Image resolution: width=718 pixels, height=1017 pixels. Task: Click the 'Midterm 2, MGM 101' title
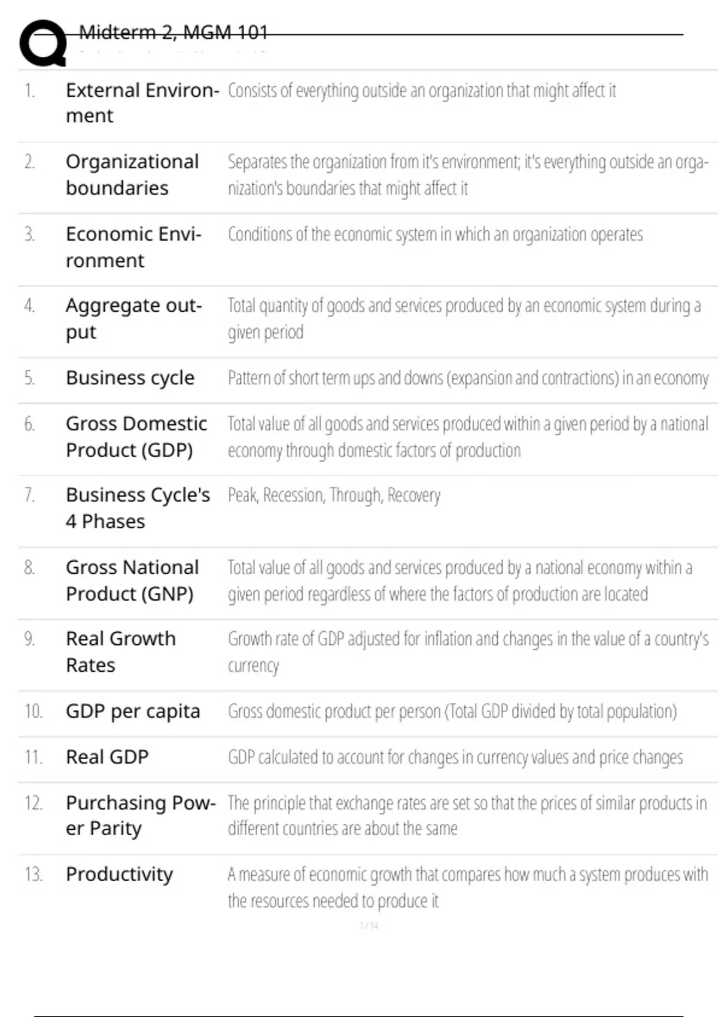174,32
